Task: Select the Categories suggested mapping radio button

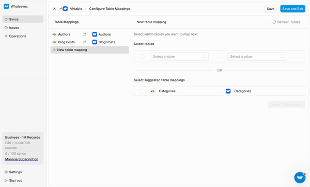Action: tap(142, 91)
